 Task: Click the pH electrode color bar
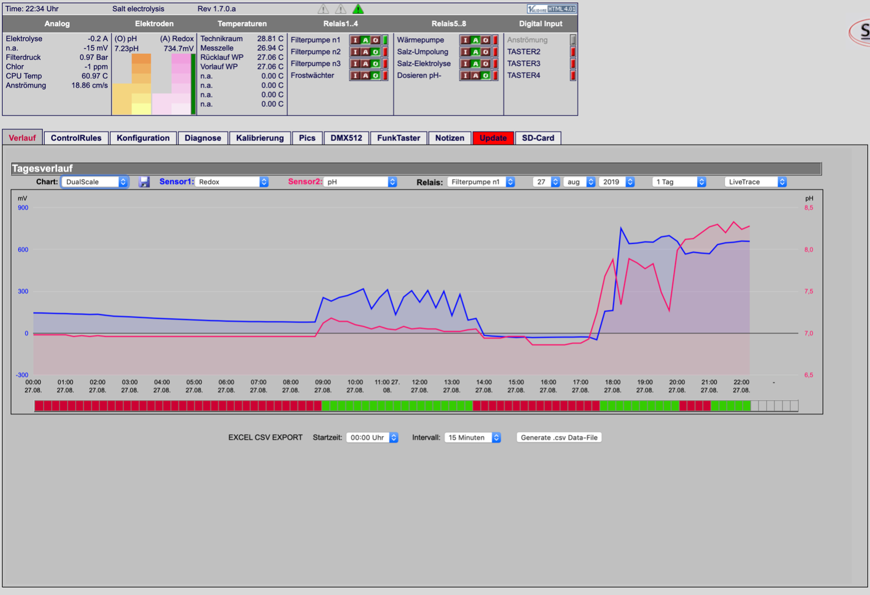(132, 84)
